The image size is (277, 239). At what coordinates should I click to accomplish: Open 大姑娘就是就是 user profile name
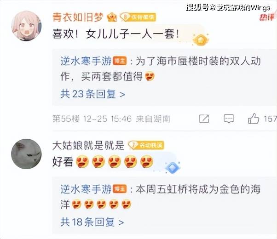88,145
